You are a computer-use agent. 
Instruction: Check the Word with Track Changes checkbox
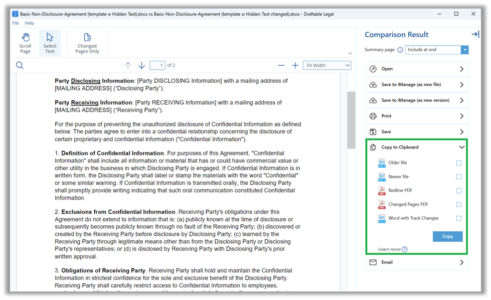click(x=459, y=218)
